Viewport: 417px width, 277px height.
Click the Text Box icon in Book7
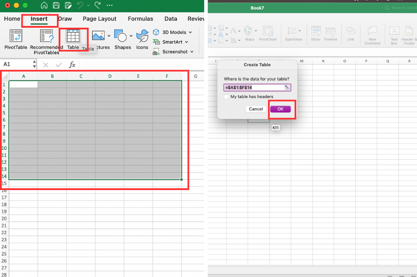point(394,31)
